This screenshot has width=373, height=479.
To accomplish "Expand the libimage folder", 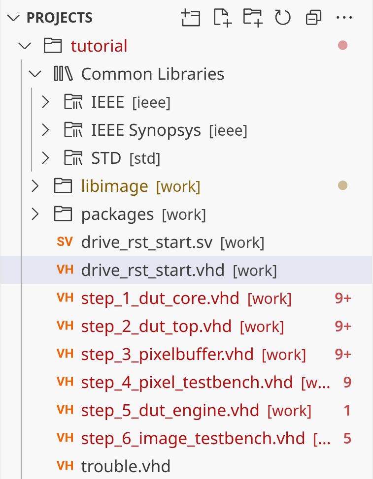I will point(35,186).
